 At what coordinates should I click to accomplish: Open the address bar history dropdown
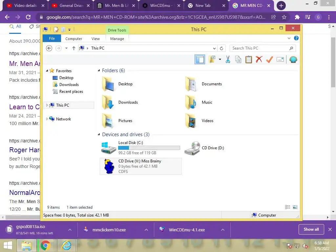click(x=214, y=49)
